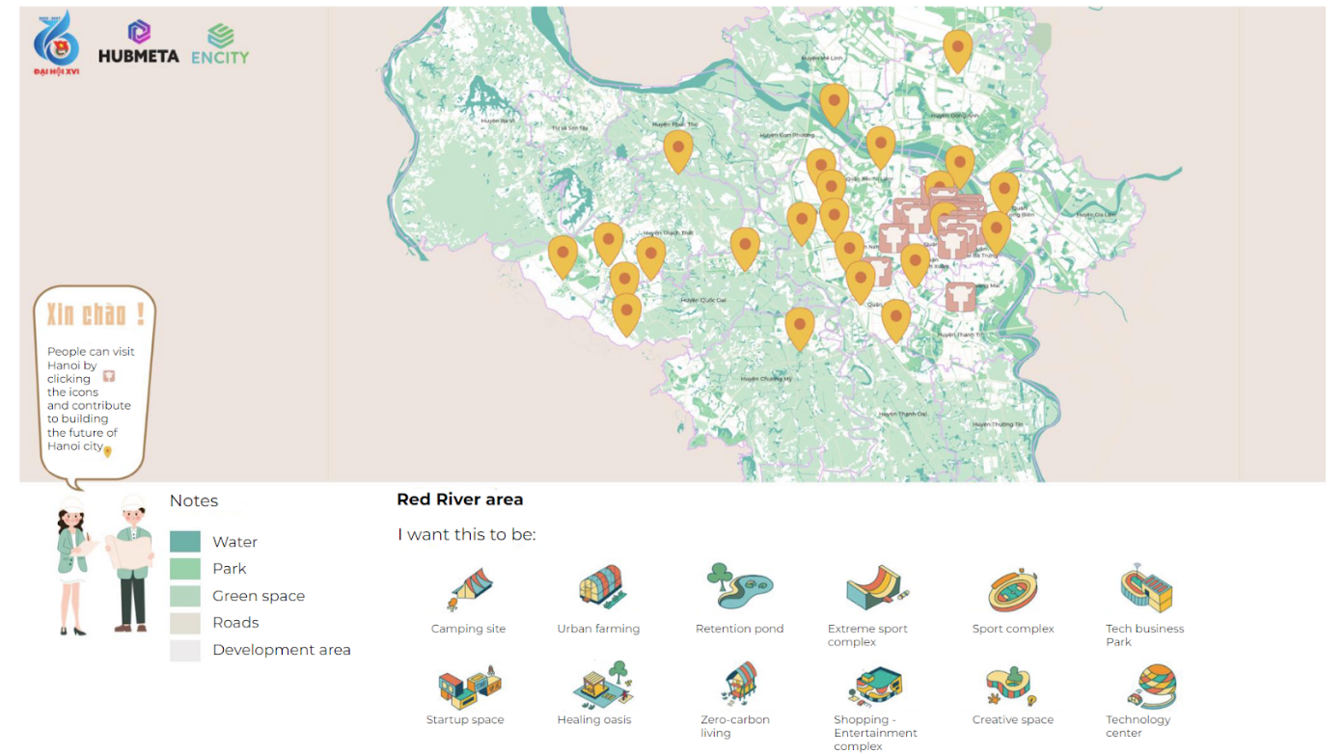Click the Water legend color swatch
The width and height of the screenshot is (1344, 754).
click(x=185, y=542)
